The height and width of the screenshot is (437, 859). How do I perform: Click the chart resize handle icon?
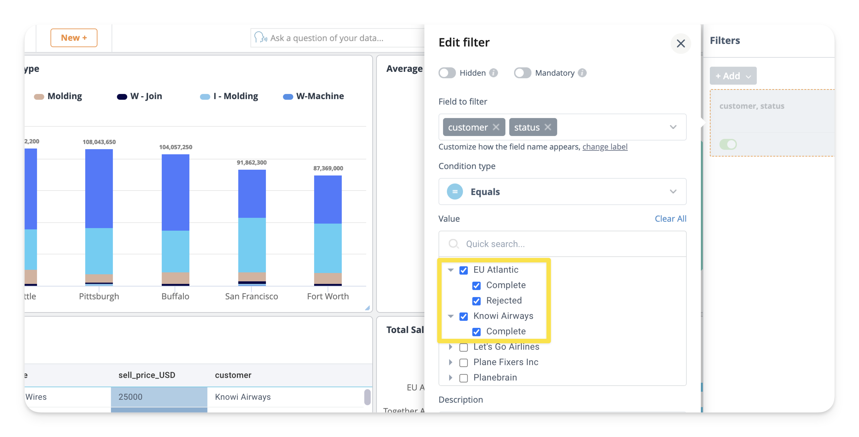pos(367,308)
